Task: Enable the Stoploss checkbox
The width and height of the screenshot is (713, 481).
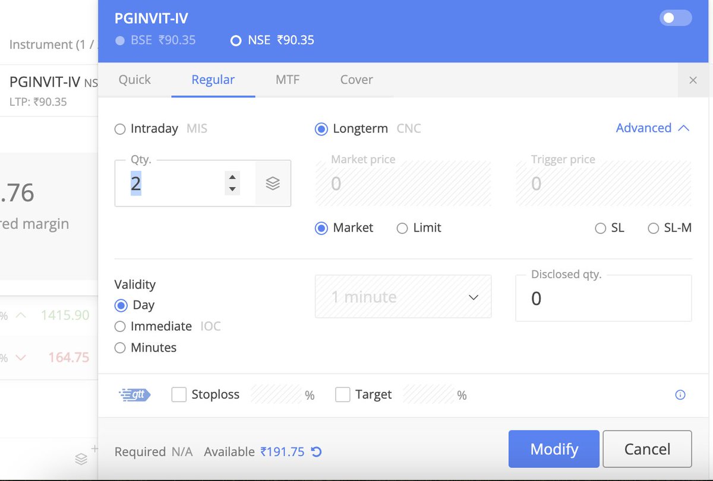Action: pyautogui.click(x=179, y=394)
